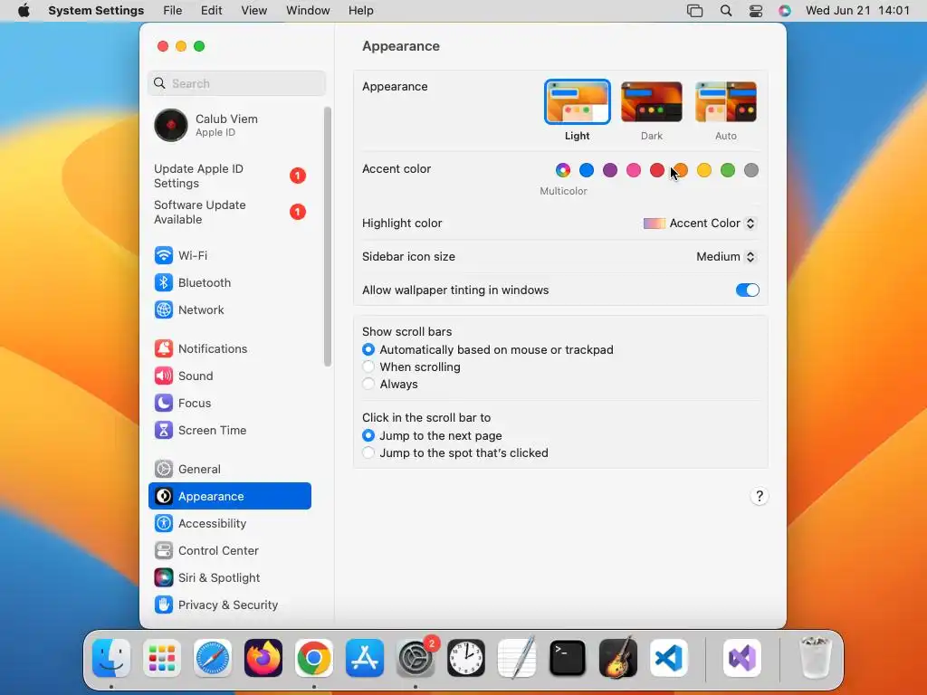Select When scrolling scroll bar option
The width and height of the screenshot is (927, 695).
(x=368, y=367)
